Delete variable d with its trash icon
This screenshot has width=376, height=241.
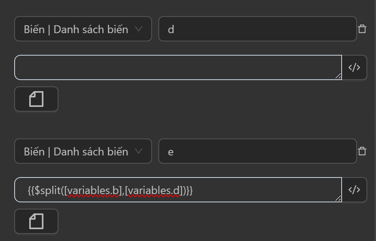[362, 29]
